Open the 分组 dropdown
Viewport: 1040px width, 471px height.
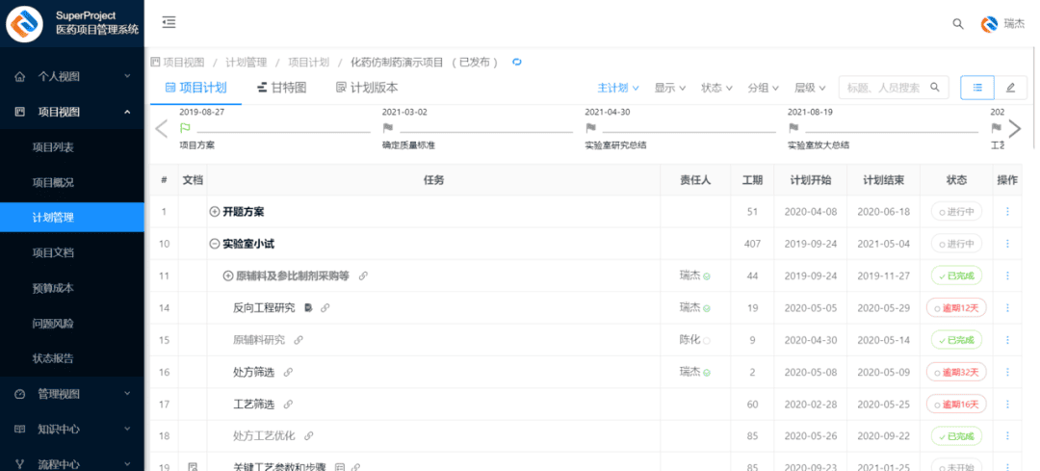coord(764,88)
